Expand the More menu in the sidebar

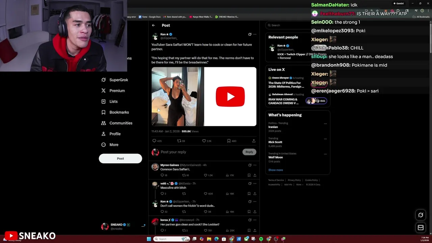(x=110, y=145)
